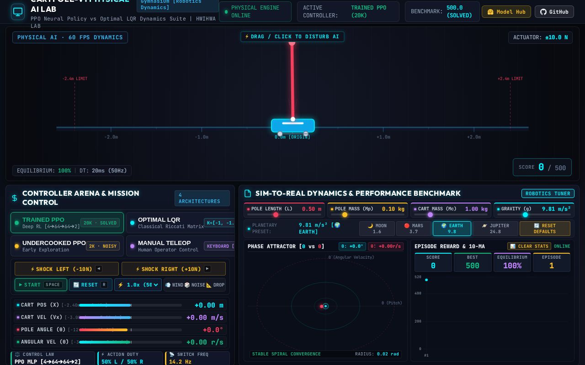Viewport: 585px width, 365px height.
Task: Click the 4 Architectures badge
Action: [202, 198]
